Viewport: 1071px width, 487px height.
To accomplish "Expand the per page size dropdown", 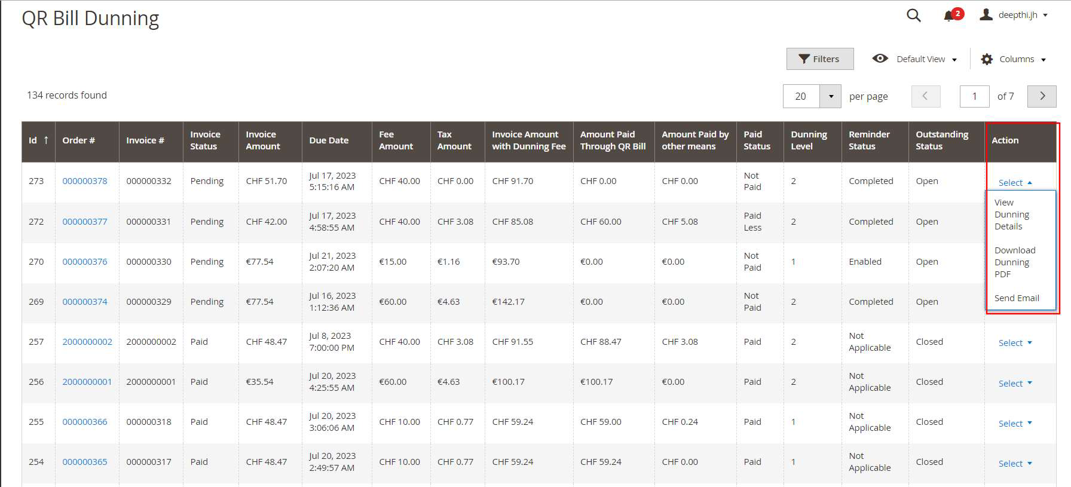I will coord(830,96).
